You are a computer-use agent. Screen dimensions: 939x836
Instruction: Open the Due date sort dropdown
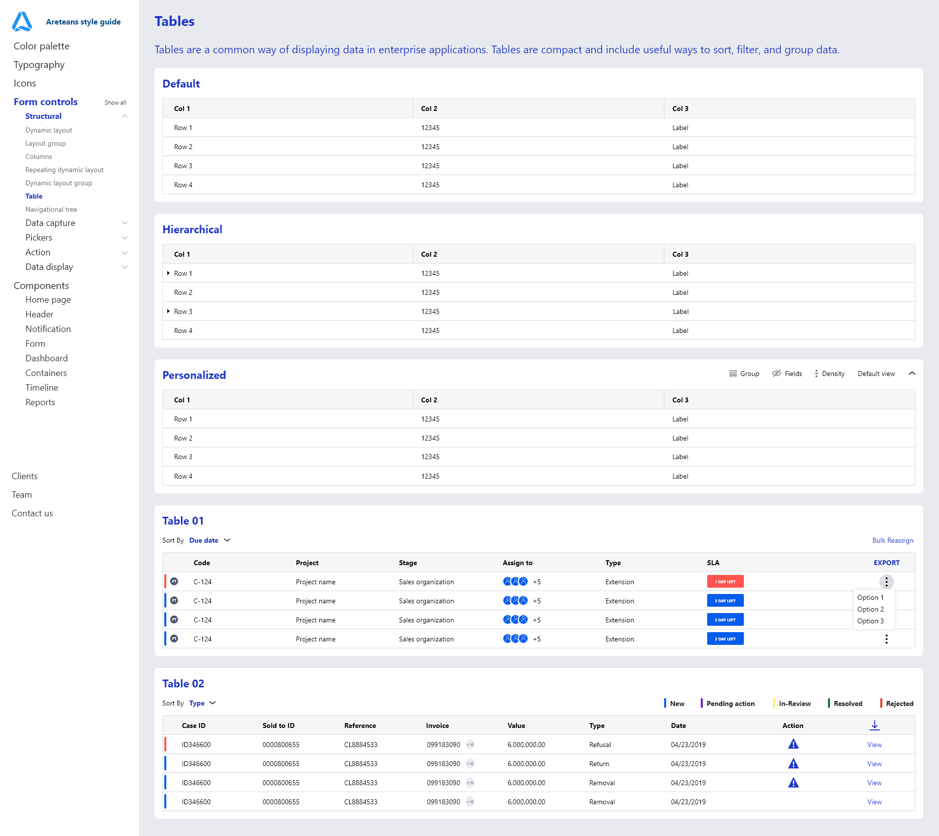(227, 540)
